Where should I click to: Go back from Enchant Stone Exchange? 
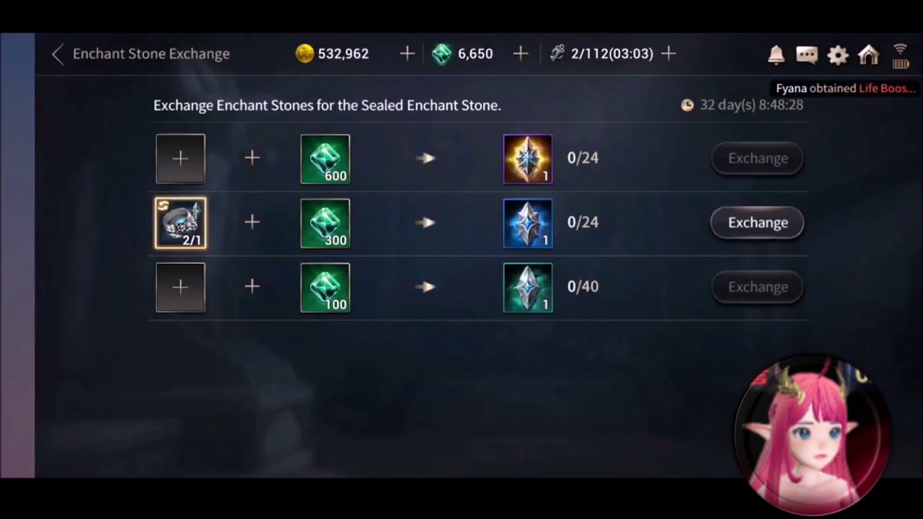(58, 54)
